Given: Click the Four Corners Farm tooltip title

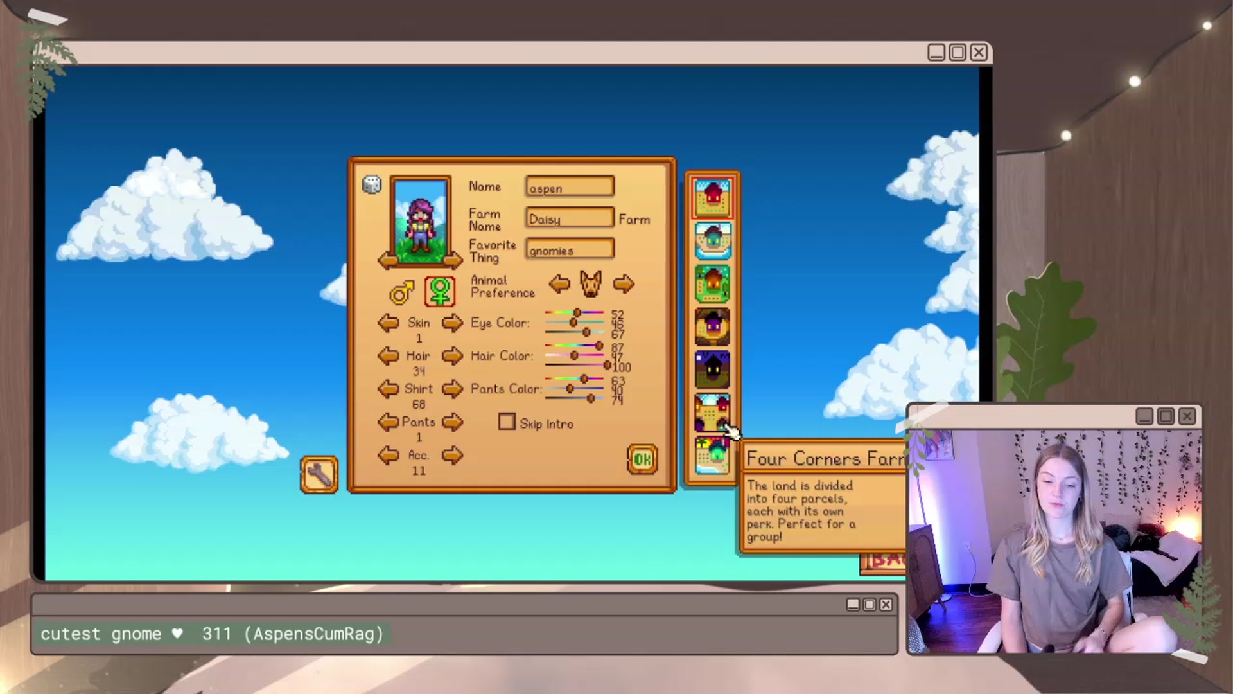Looking at the screenshot, I should (826, 459).
